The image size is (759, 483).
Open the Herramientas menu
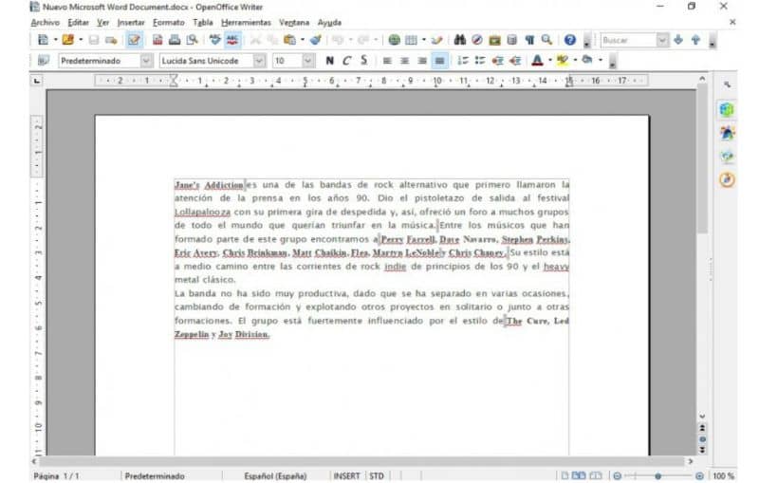point(246,22)
